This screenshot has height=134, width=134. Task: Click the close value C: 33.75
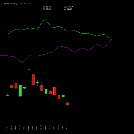point(47,7)
